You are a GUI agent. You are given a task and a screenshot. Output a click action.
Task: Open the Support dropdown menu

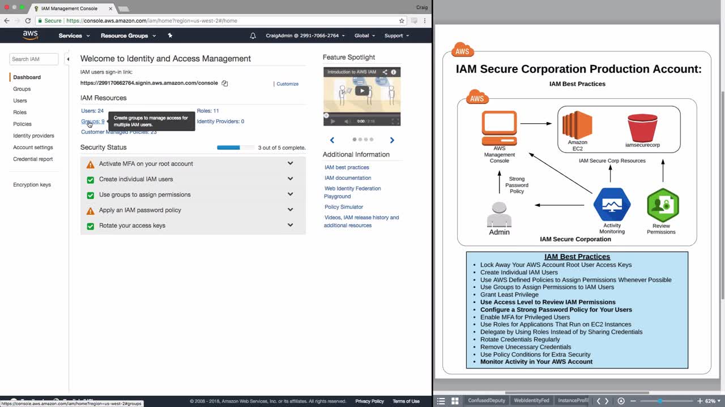click(396, 36)
